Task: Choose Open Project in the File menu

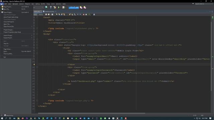Action: tap(16, 12)
